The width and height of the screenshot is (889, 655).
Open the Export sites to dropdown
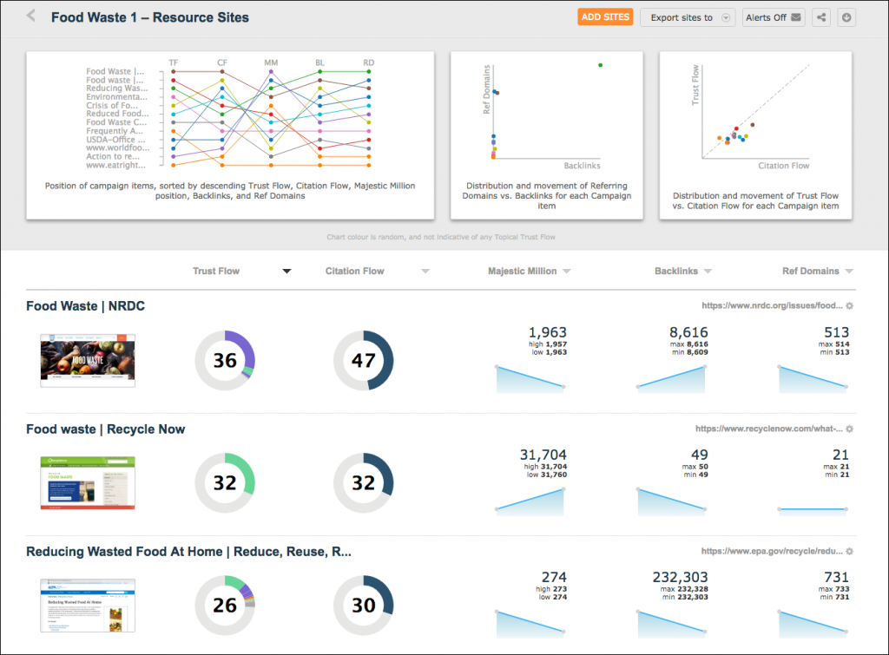tap(688, 17)
